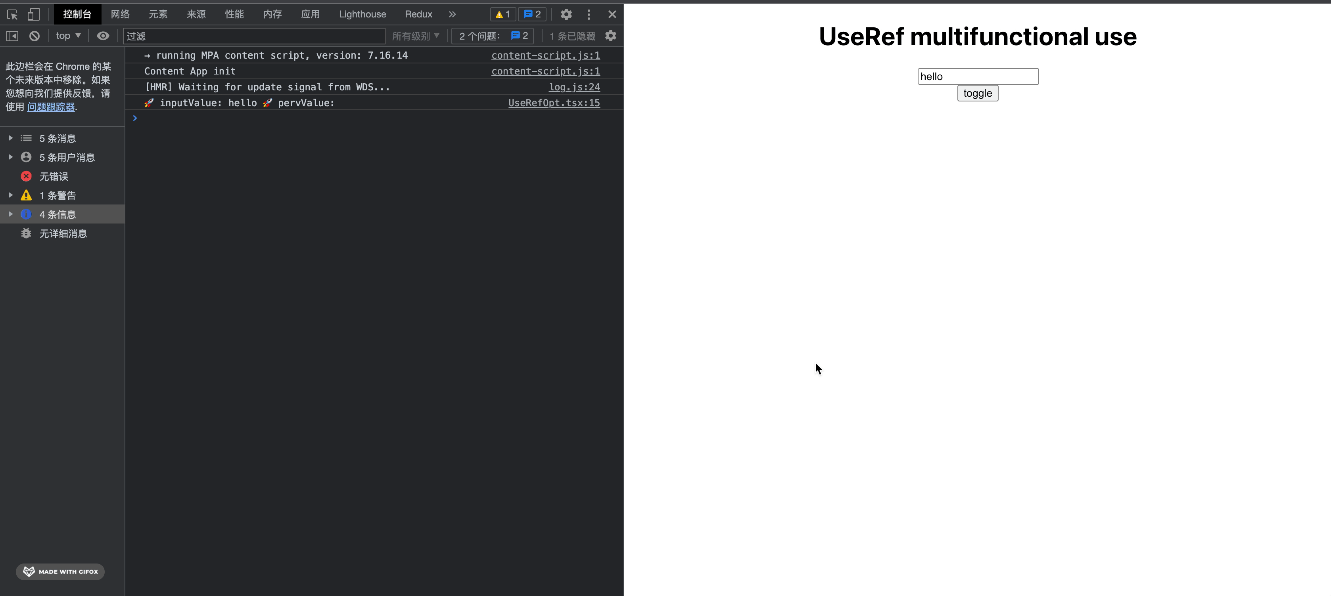The width and height of the screenshot is (1331, 596).
Task: Click the issues message badge in tab bar
Action: click(x=532, y=14)
